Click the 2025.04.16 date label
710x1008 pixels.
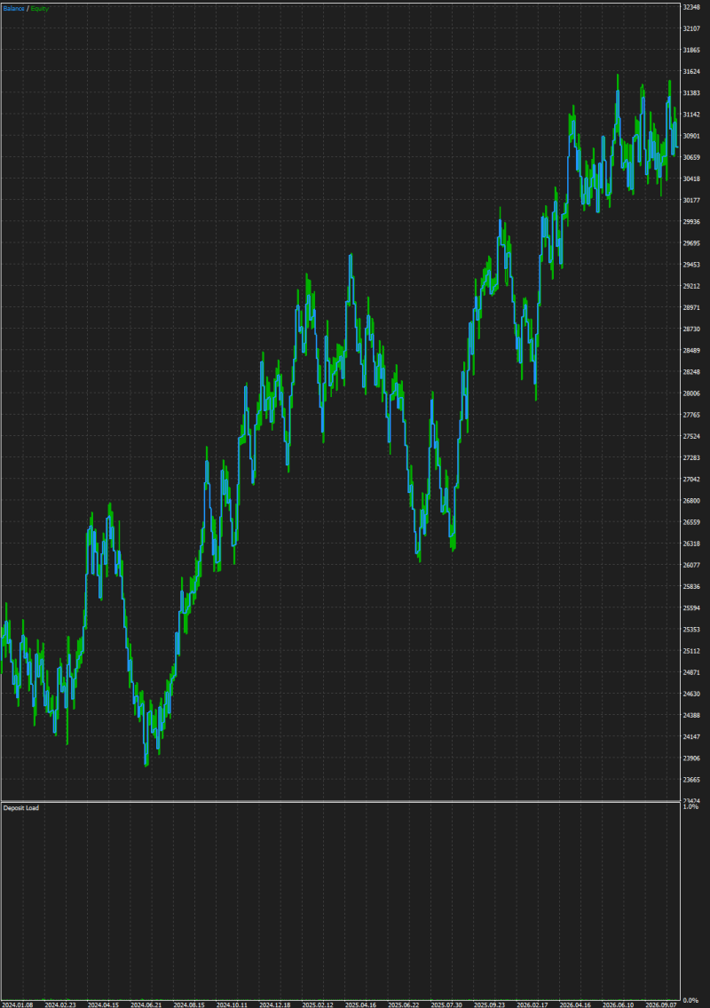(x=361, y=1004)
